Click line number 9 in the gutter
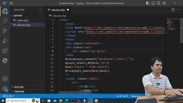The width and height of the screenshot is (183, 103). point(53,51)
